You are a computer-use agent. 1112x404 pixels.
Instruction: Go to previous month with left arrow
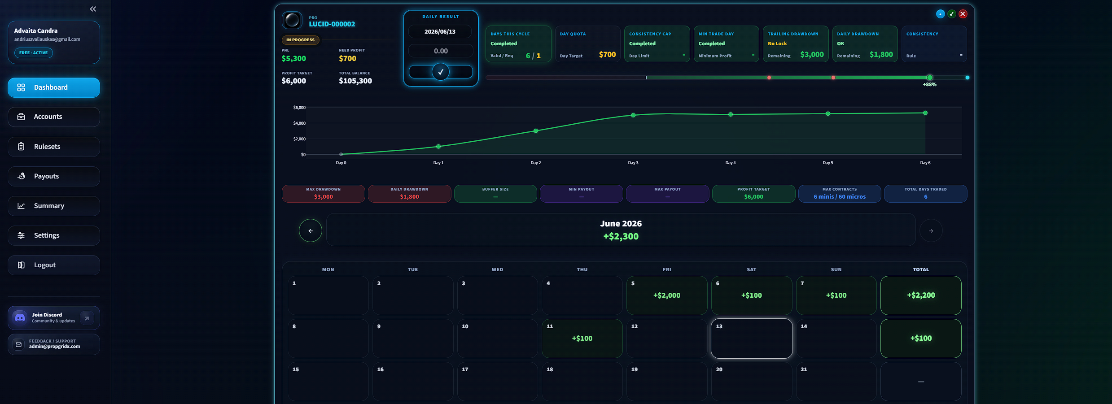(311, 230)
